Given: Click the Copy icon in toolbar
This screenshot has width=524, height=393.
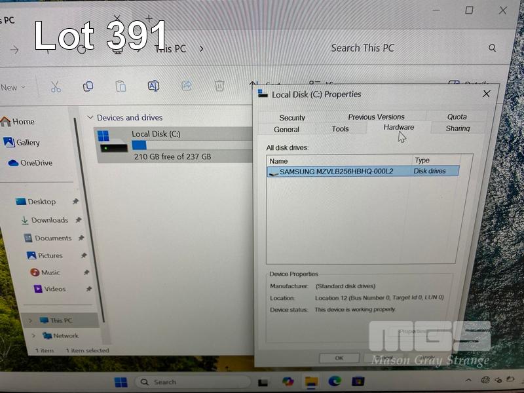Looking at the screenshot, I should 88,86.
